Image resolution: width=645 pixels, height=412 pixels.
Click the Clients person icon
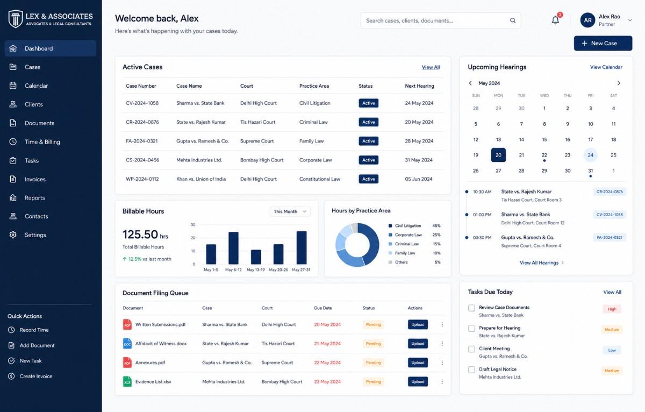pyautogui.click(x=13, y=104)
